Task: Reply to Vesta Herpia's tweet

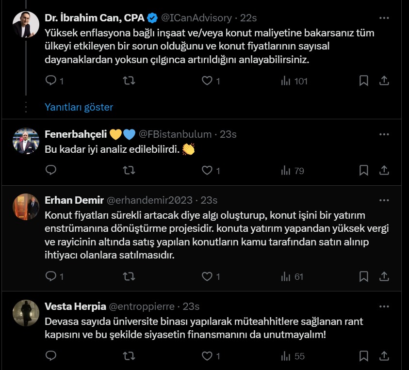Action: pos(51,356)
